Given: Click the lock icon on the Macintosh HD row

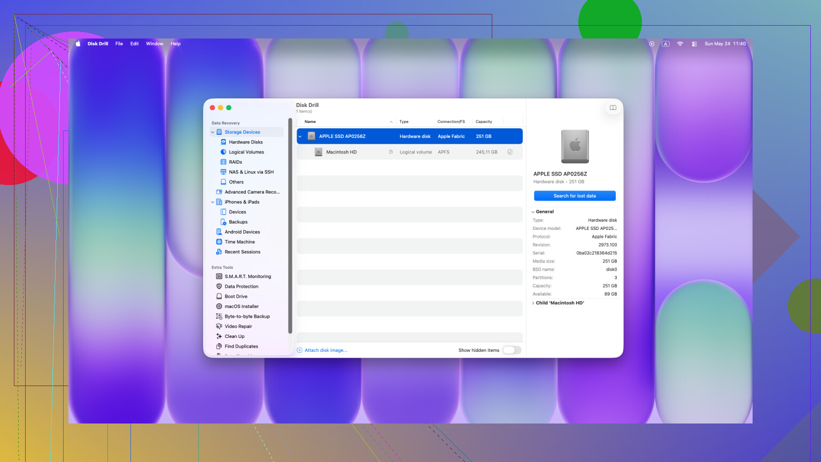Looking at the screenshot, I should (391, 152).
